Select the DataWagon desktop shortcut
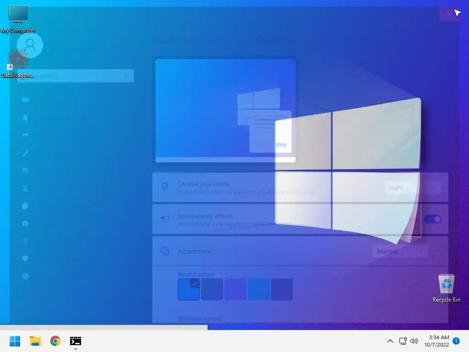 [17, 64]
